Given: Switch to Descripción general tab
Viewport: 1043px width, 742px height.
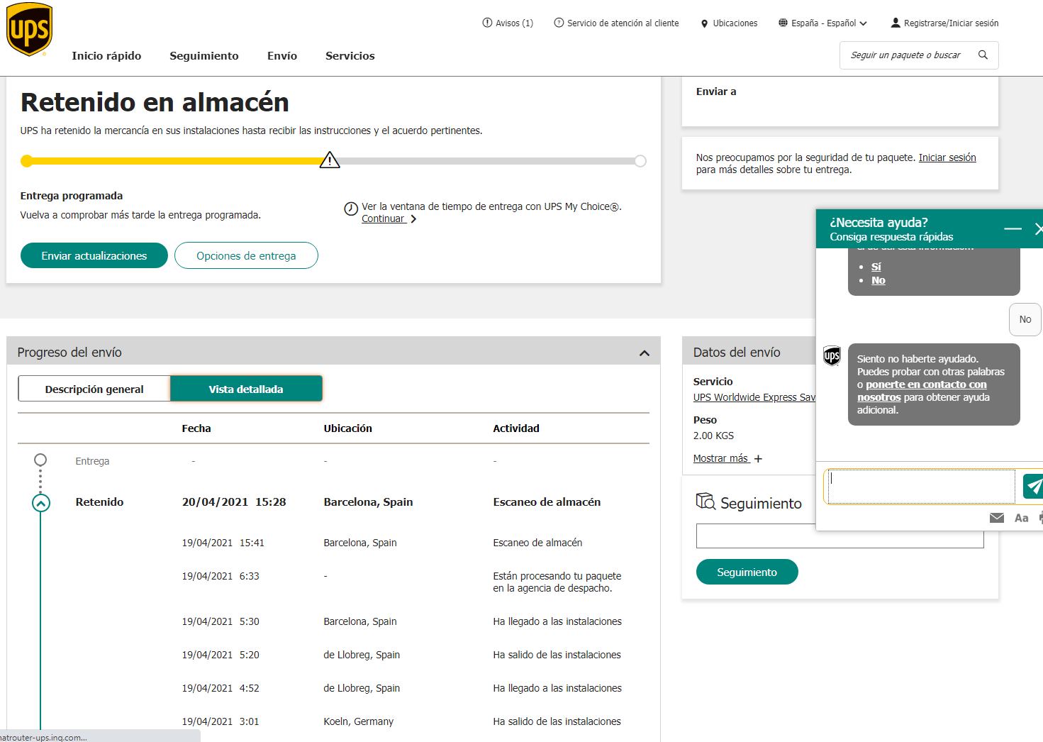Looking at the screenshot, I should pos(94,389).
